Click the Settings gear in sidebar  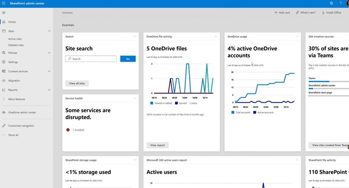click(4, 62)
